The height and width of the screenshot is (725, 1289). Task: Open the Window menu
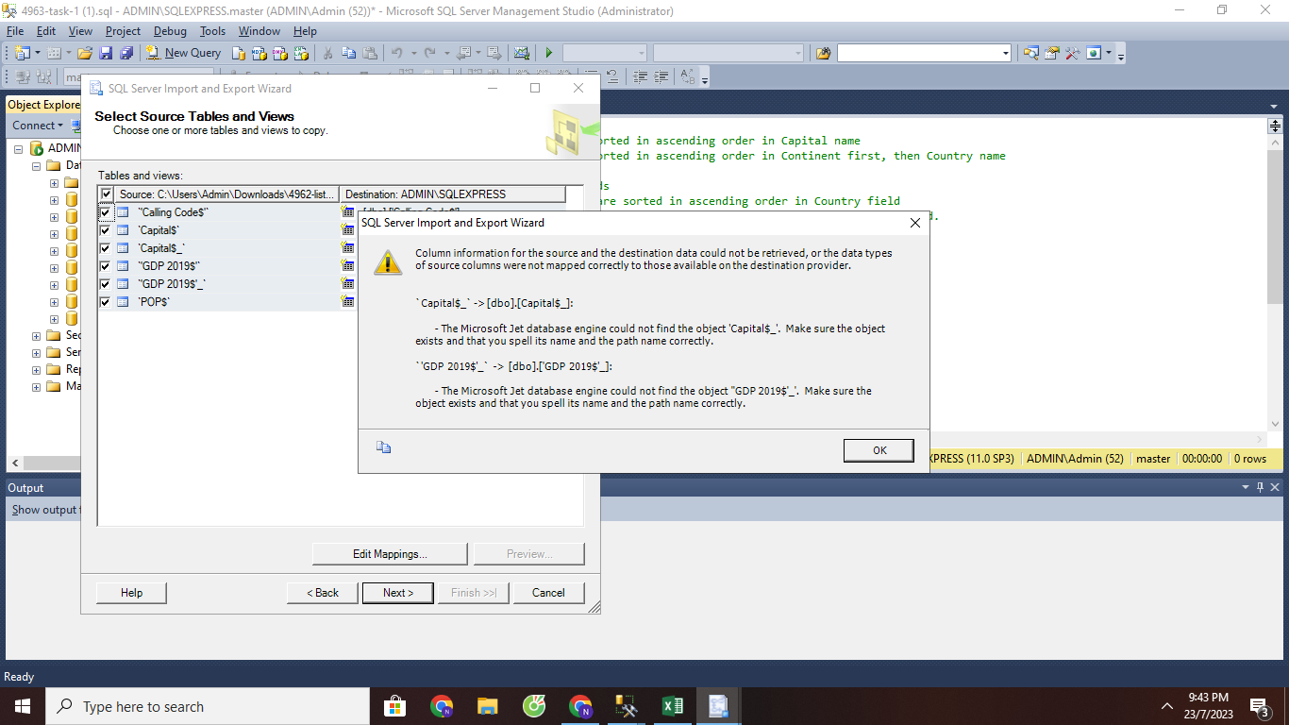click(x=259, y=31)
